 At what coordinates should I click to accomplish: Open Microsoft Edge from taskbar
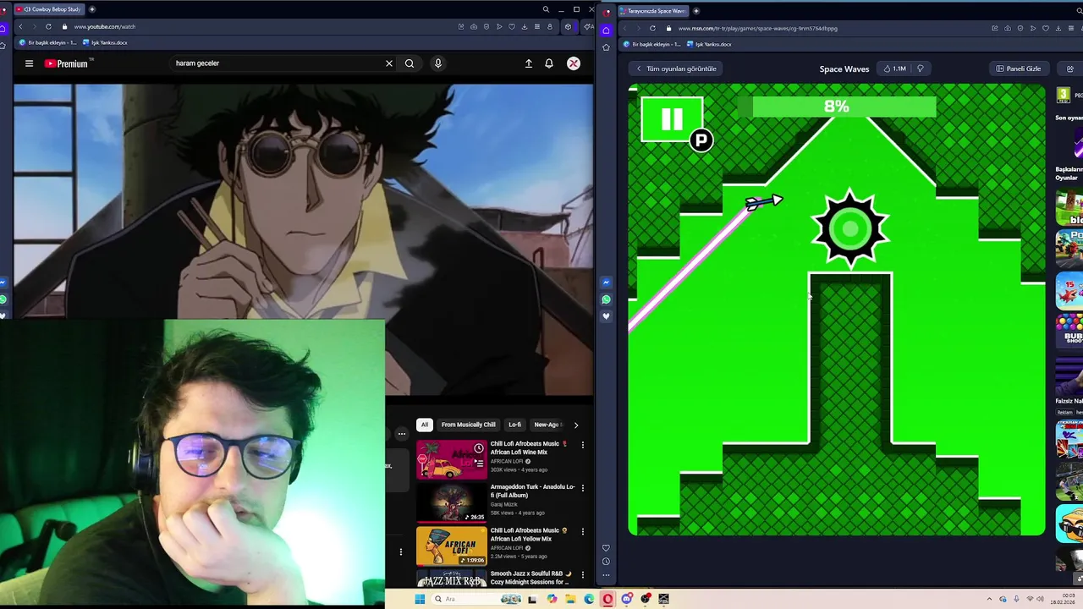(589, 599)
